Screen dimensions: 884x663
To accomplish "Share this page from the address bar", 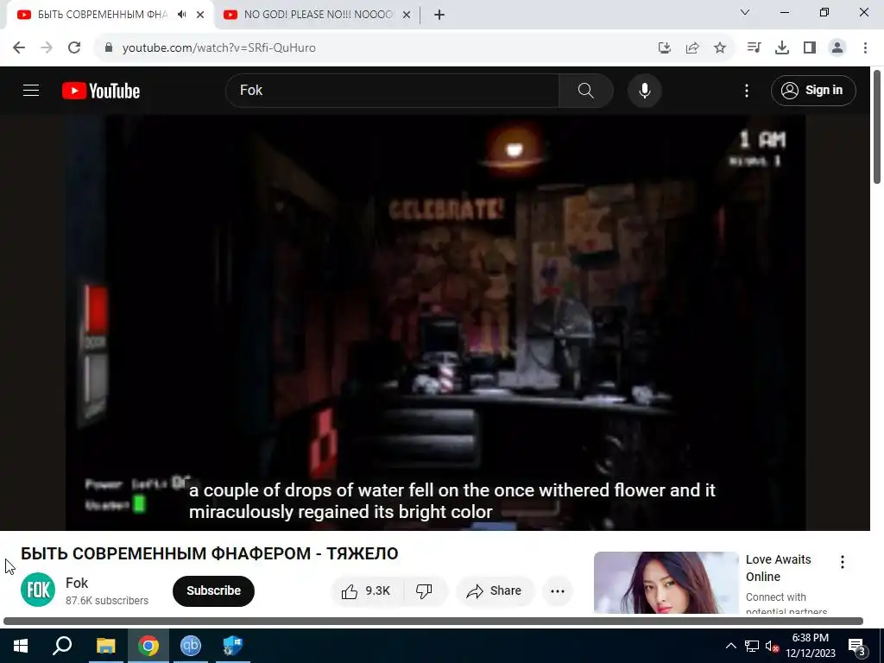I will [692, 48].
